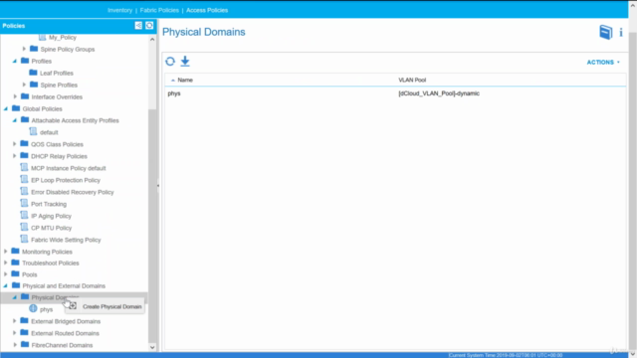Select the default entity profile item

[x=49, y=132]
